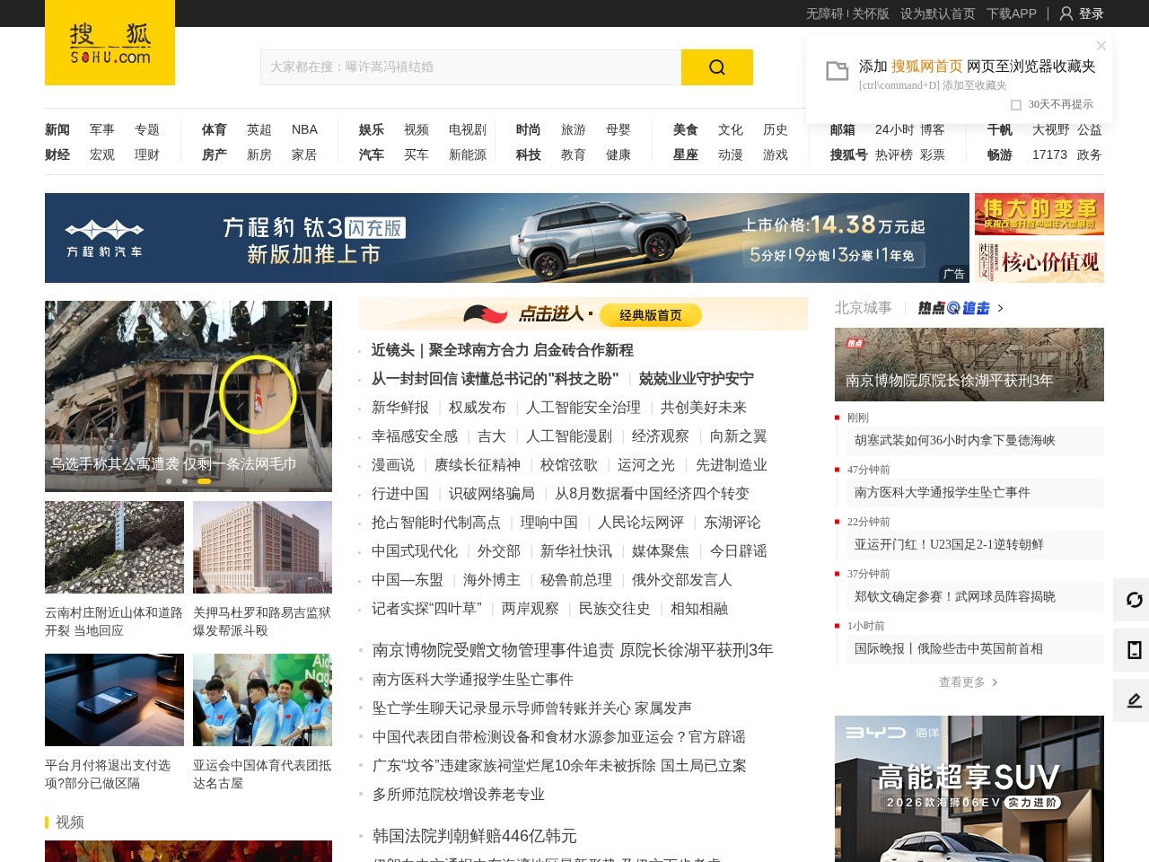The height and width of the screenshot is (862, 1149).
Task: Click the mobile phone icon on right sidebar
Action: point(1134,650)
